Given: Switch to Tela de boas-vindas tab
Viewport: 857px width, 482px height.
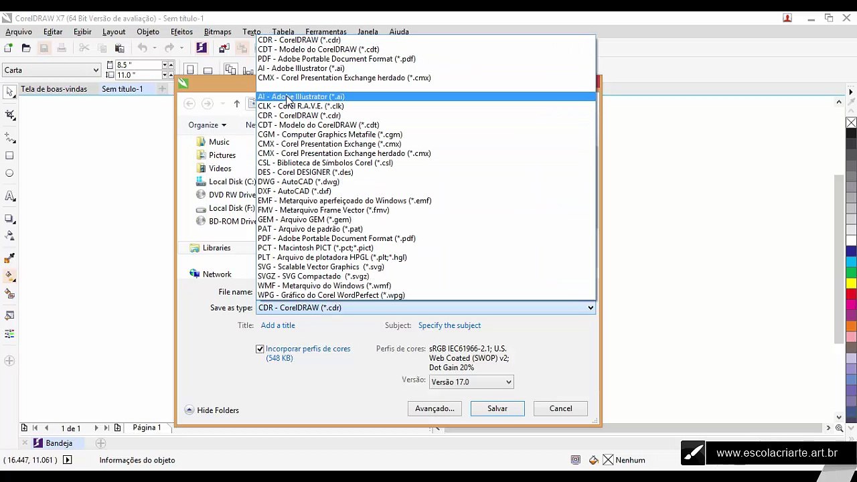Looking at the screenshot, I should point(54,89).
